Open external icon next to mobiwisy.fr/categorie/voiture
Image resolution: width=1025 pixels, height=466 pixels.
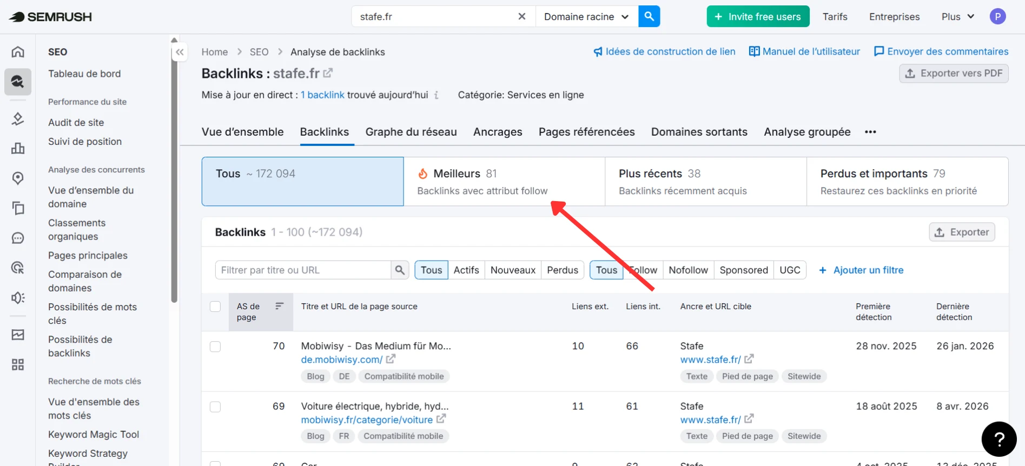click(x=441, y=419)
